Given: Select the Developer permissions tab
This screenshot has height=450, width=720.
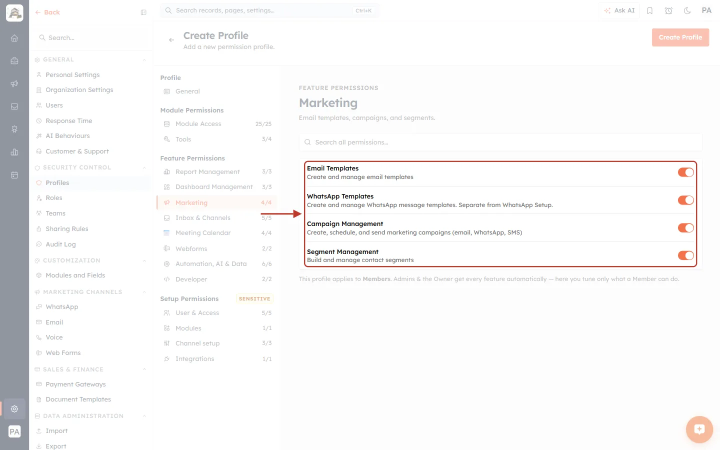Looking at the screenshot, I should (x=217, y=279).
